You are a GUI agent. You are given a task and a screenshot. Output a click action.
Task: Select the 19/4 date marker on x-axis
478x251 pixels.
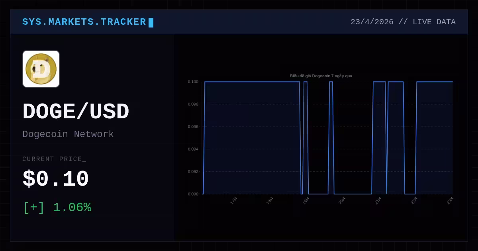(306, 200)
